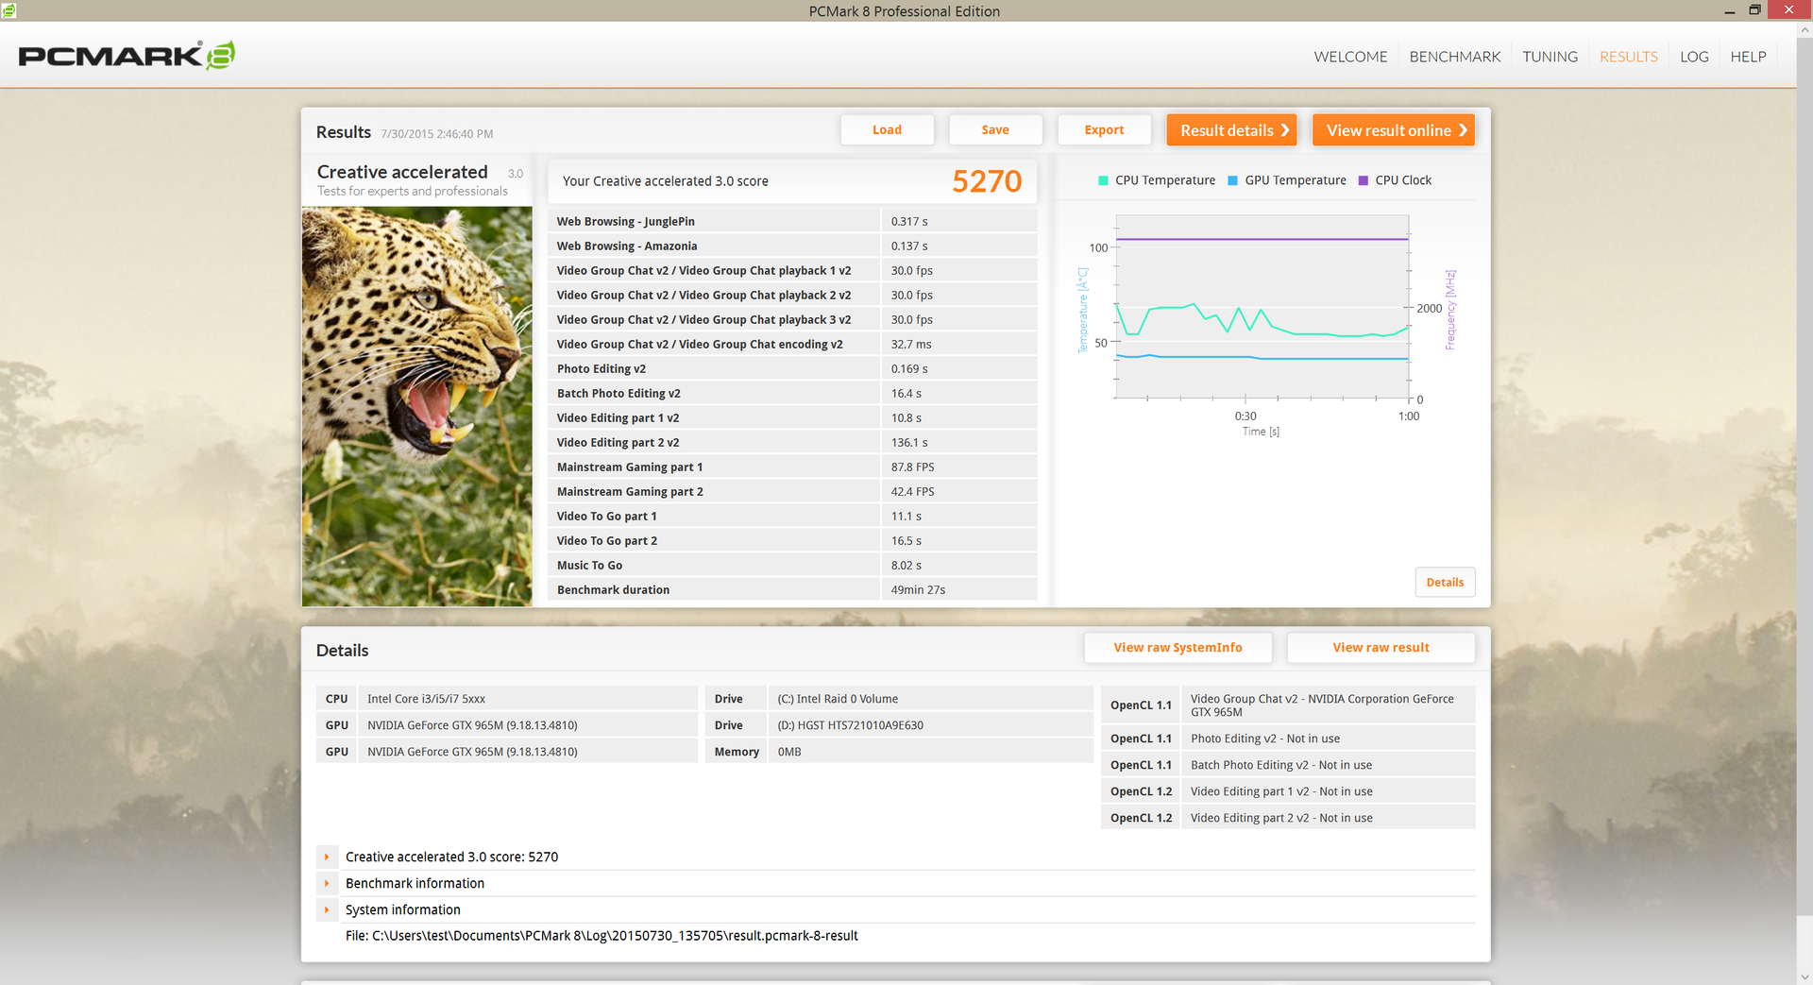Click the OpenCL Video Group Chat v2 NVIDIA entry

click(1288, 705)
